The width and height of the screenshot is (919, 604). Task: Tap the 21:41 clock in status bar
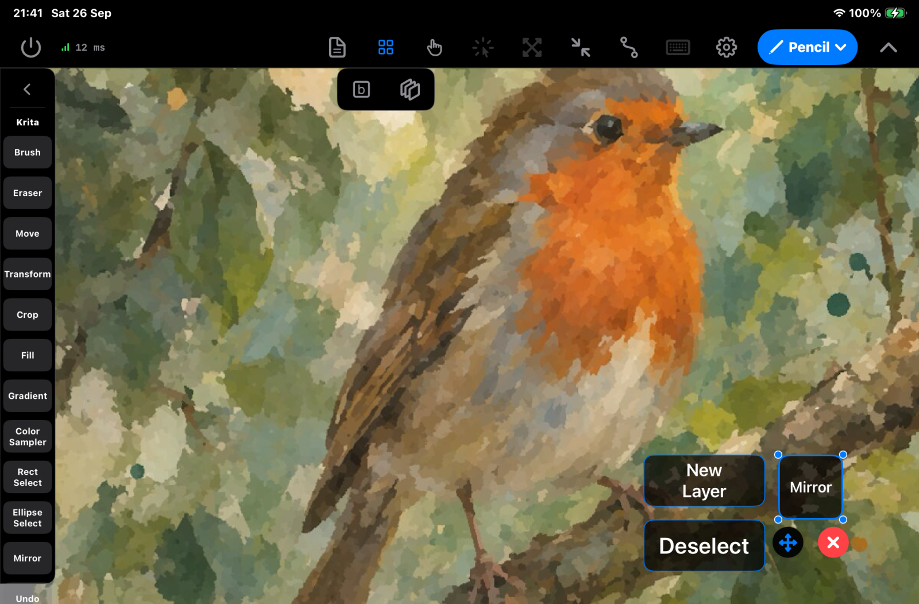point(28,13)
